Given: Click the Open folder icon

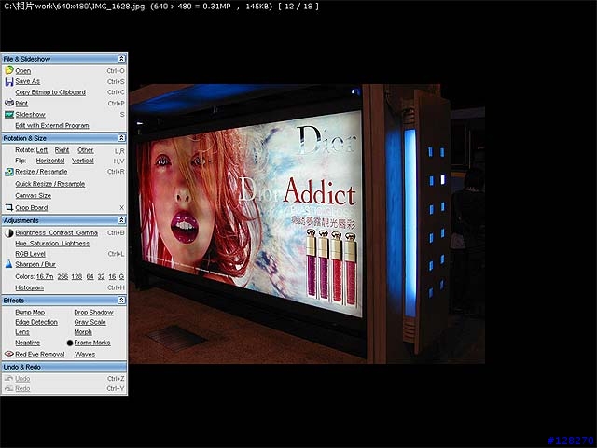Looking at the screenshot, I should click(x=8, y=71).
